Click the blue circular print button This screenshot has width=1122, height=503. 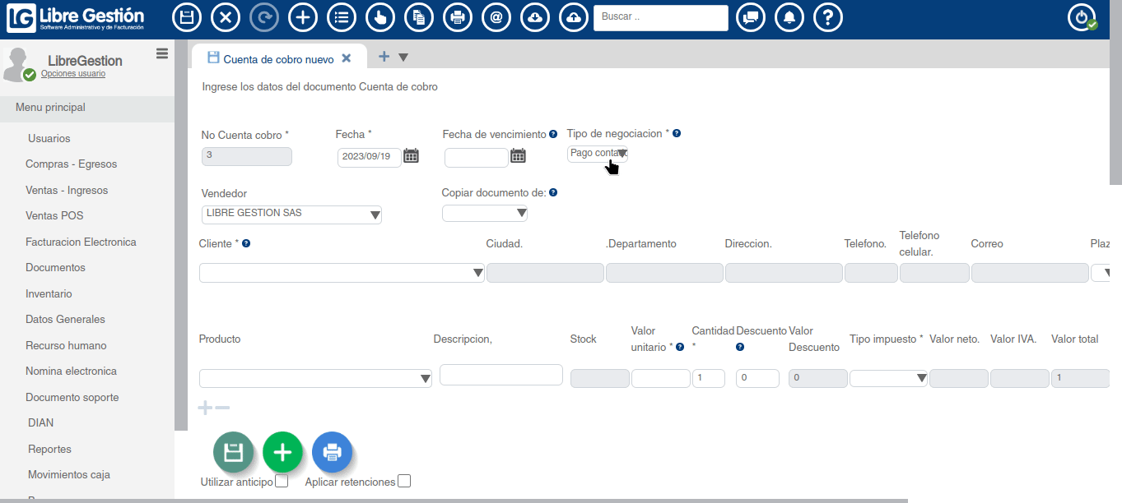[x=332, y=452]
